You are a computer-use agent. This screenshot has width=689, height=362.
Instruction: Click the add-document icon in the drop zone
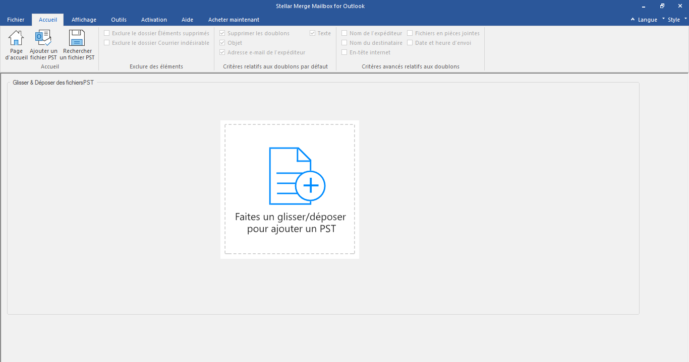pyautogui.click(x=297, y=176)
